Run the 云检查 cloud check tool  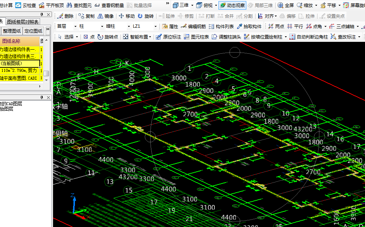(26, 5)
